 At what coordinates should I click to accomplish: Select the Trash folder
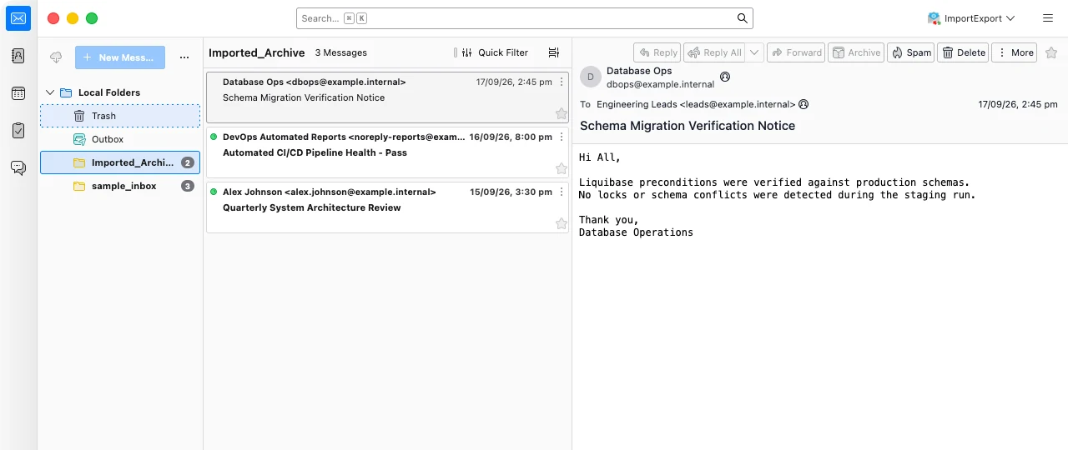tap(120, 116)
